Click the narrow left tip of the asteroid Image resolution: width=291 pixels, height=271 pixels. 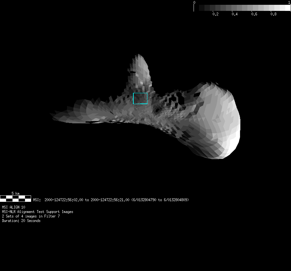tap(52, 114)
